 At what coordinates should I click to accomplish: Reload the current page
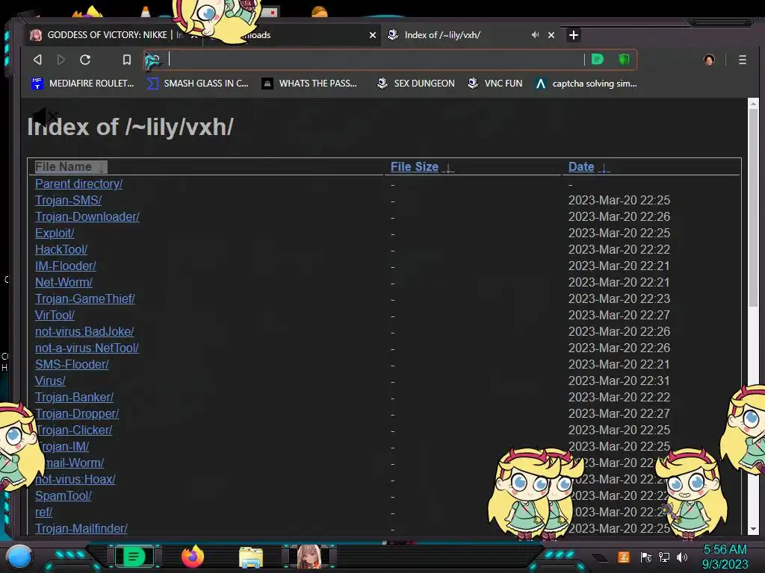point(85,60)
